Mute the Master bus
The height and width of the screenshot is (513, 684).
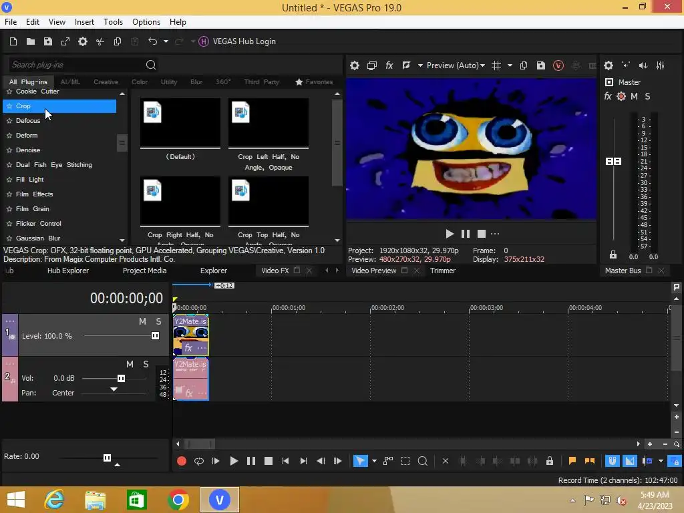(635, 96)
